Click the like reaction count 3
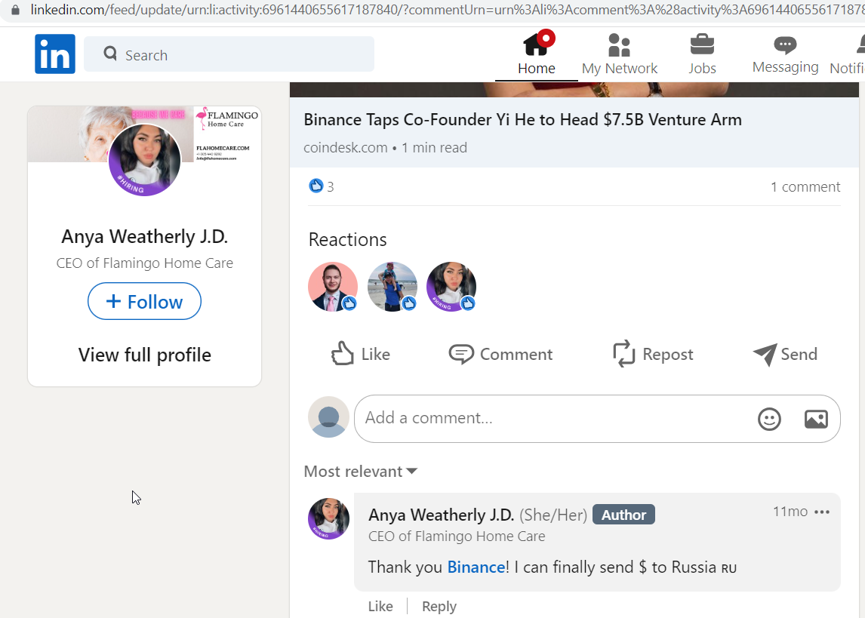 (322, 186)
